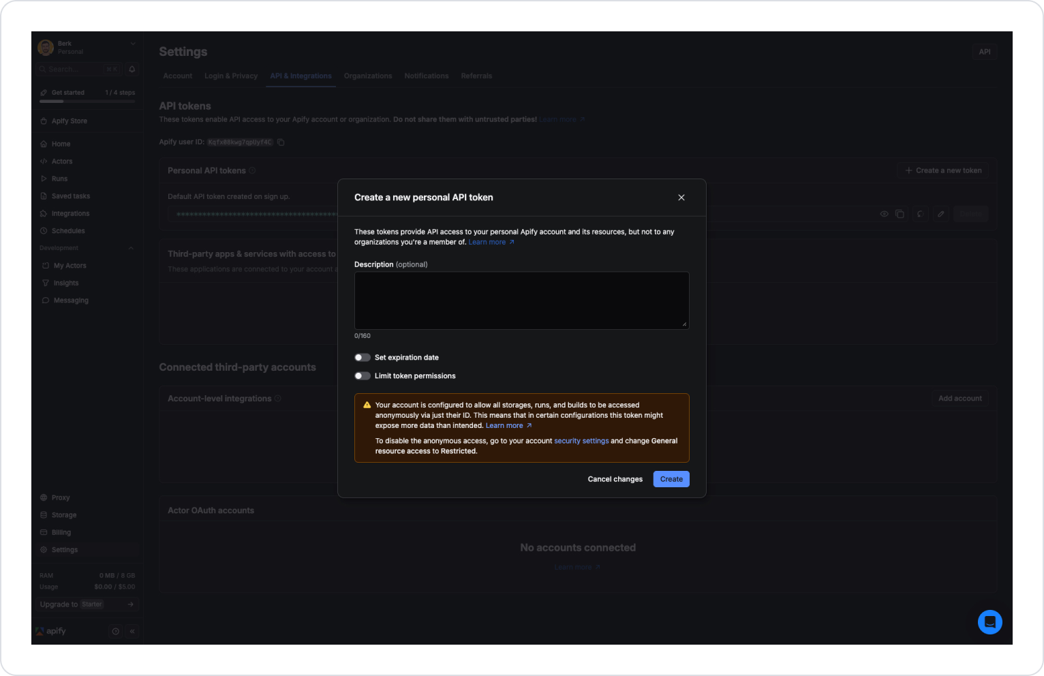Click Create a new token button

(943, 170)
